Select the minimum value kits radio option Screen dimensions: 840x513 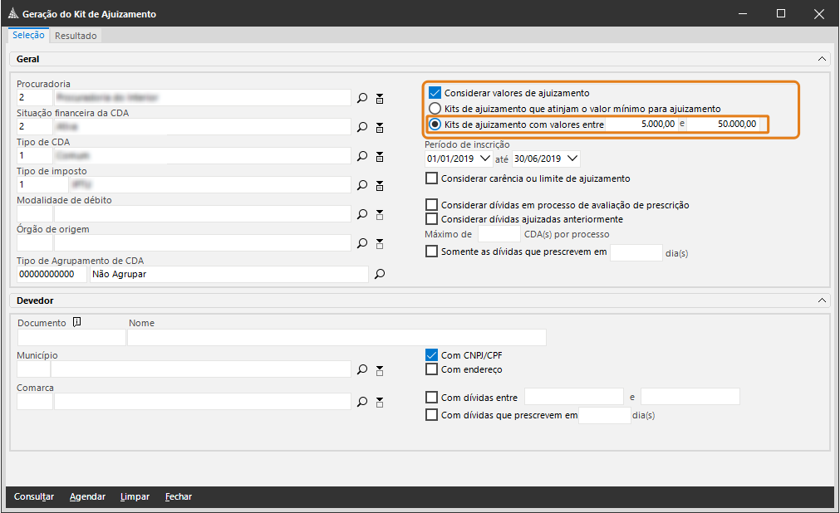435,109
